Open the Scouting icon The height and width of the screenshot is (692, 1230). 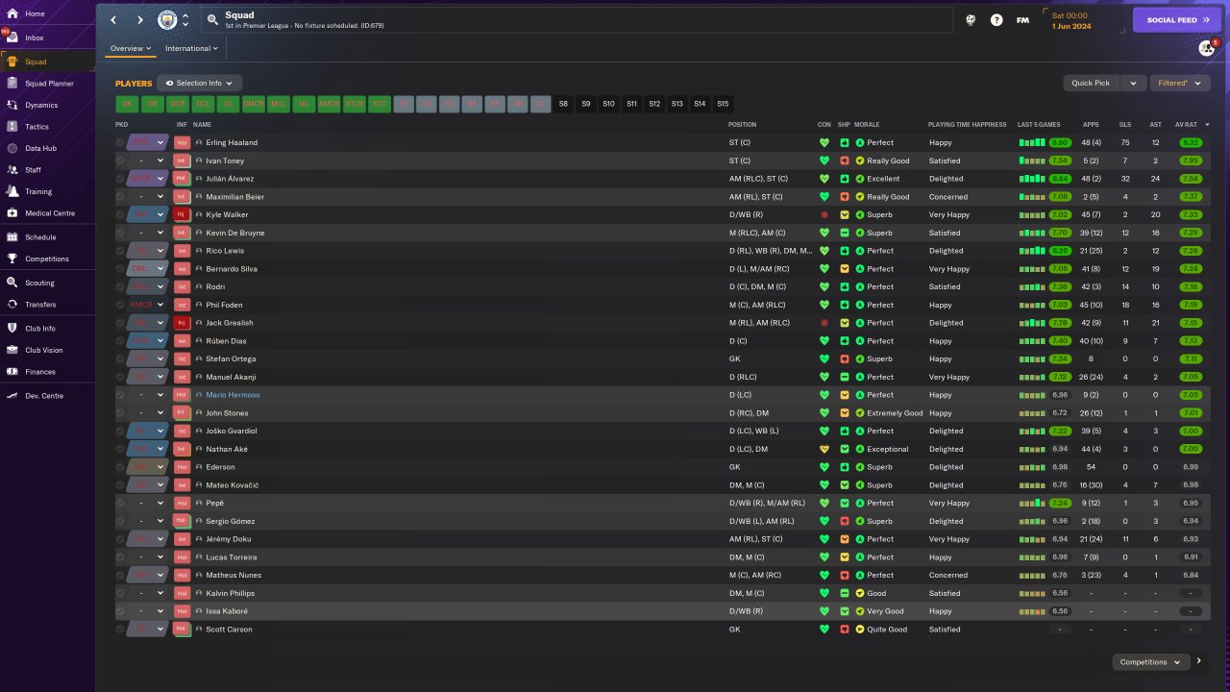(x=12, y=283)
